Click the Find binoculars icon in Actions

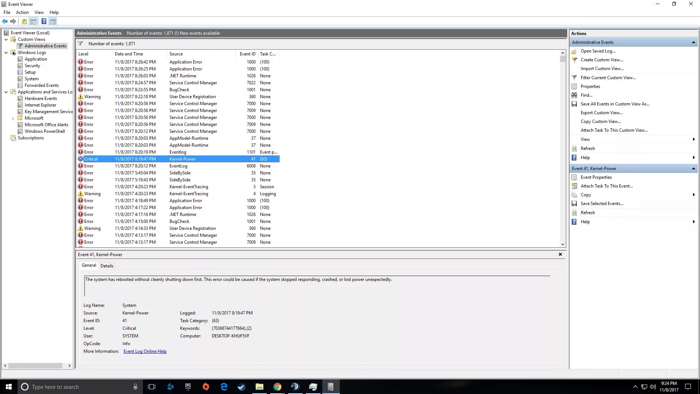click(x=574, y=95)
